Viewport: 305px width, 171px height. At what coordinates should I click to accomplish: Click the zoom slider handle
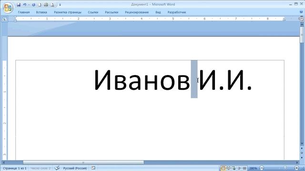click(x=285, y=168)
